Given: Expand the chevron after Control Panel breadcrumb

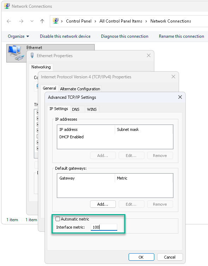Looking at the screenshot, I should (95, 21).
